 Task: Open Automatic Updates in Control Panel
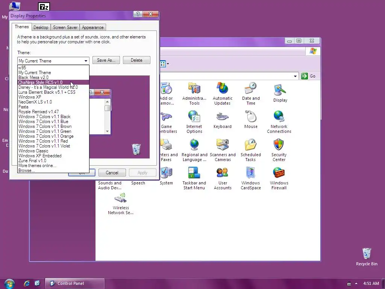point(223,94)
